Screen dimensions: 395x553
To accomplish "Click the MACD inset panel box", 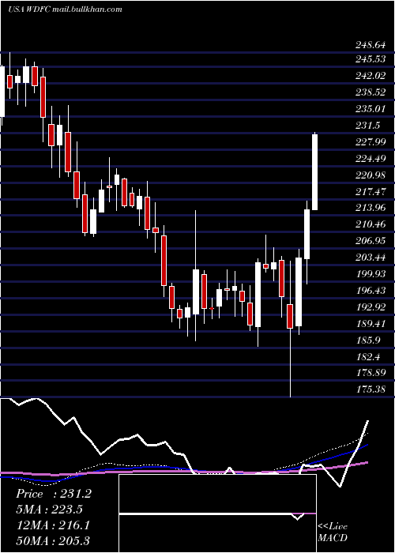I will click(x=217, y=513).
